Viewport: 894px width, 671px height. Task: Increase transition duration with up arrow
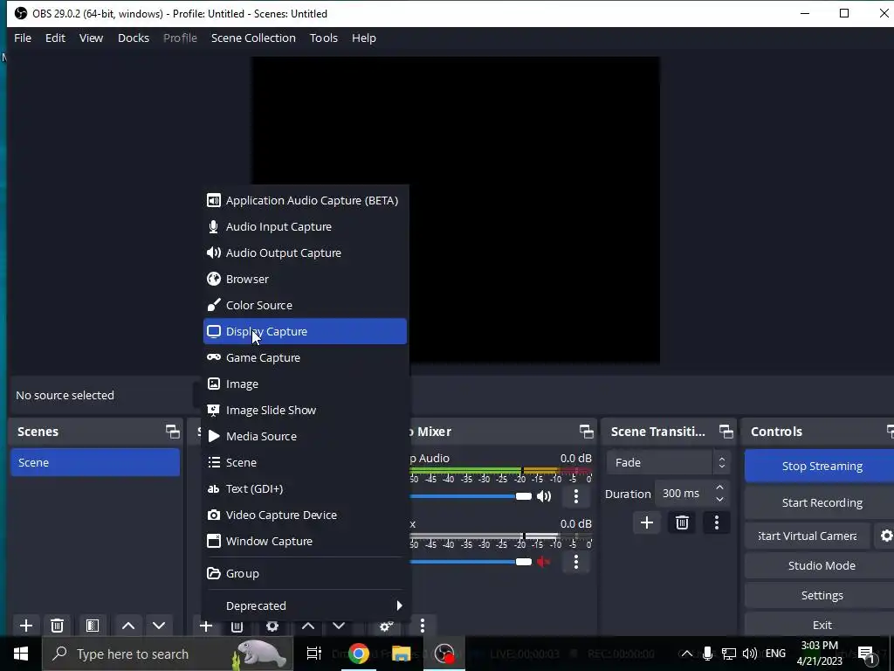click(x=719, y=488)
